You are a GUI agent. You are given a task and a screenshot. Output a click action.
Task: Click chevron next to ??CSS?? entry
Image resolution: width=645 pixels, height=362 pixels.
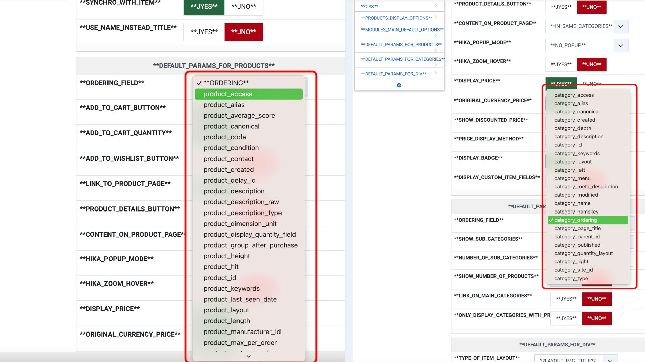point(436,6)
